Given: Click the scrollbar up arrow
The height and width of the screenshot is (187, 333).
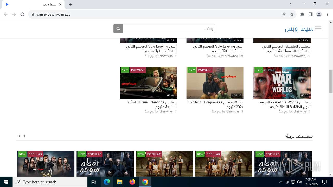Looking at the screenshot, I should 331,22.
